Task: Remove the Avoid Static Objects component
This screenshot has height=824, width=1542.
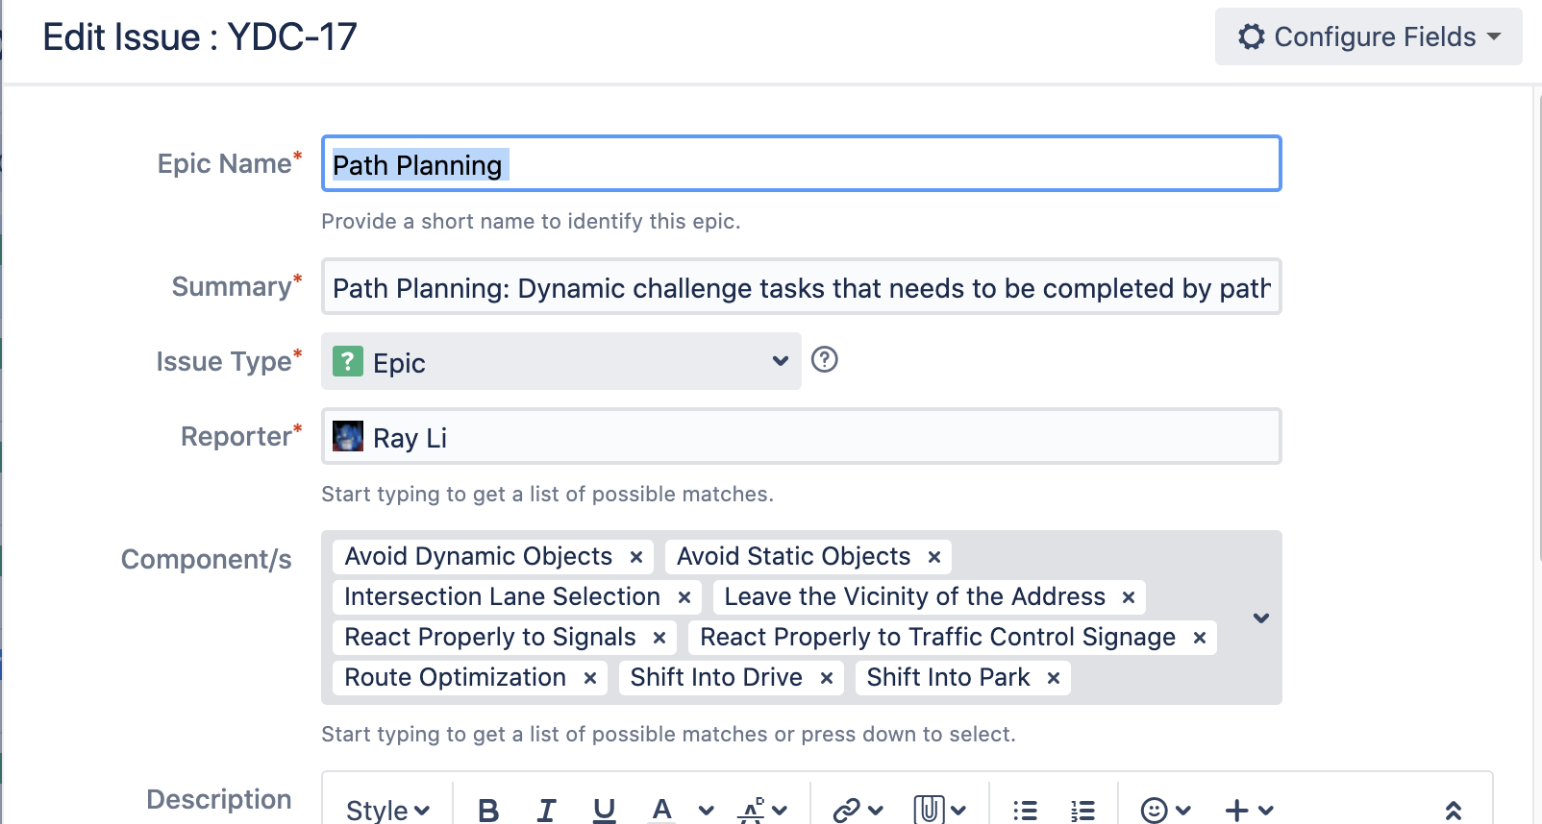Action: [933, 557]
